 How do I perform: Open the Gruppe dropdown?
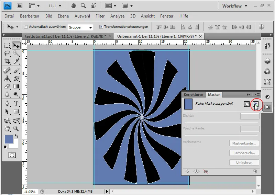point(80,27)
